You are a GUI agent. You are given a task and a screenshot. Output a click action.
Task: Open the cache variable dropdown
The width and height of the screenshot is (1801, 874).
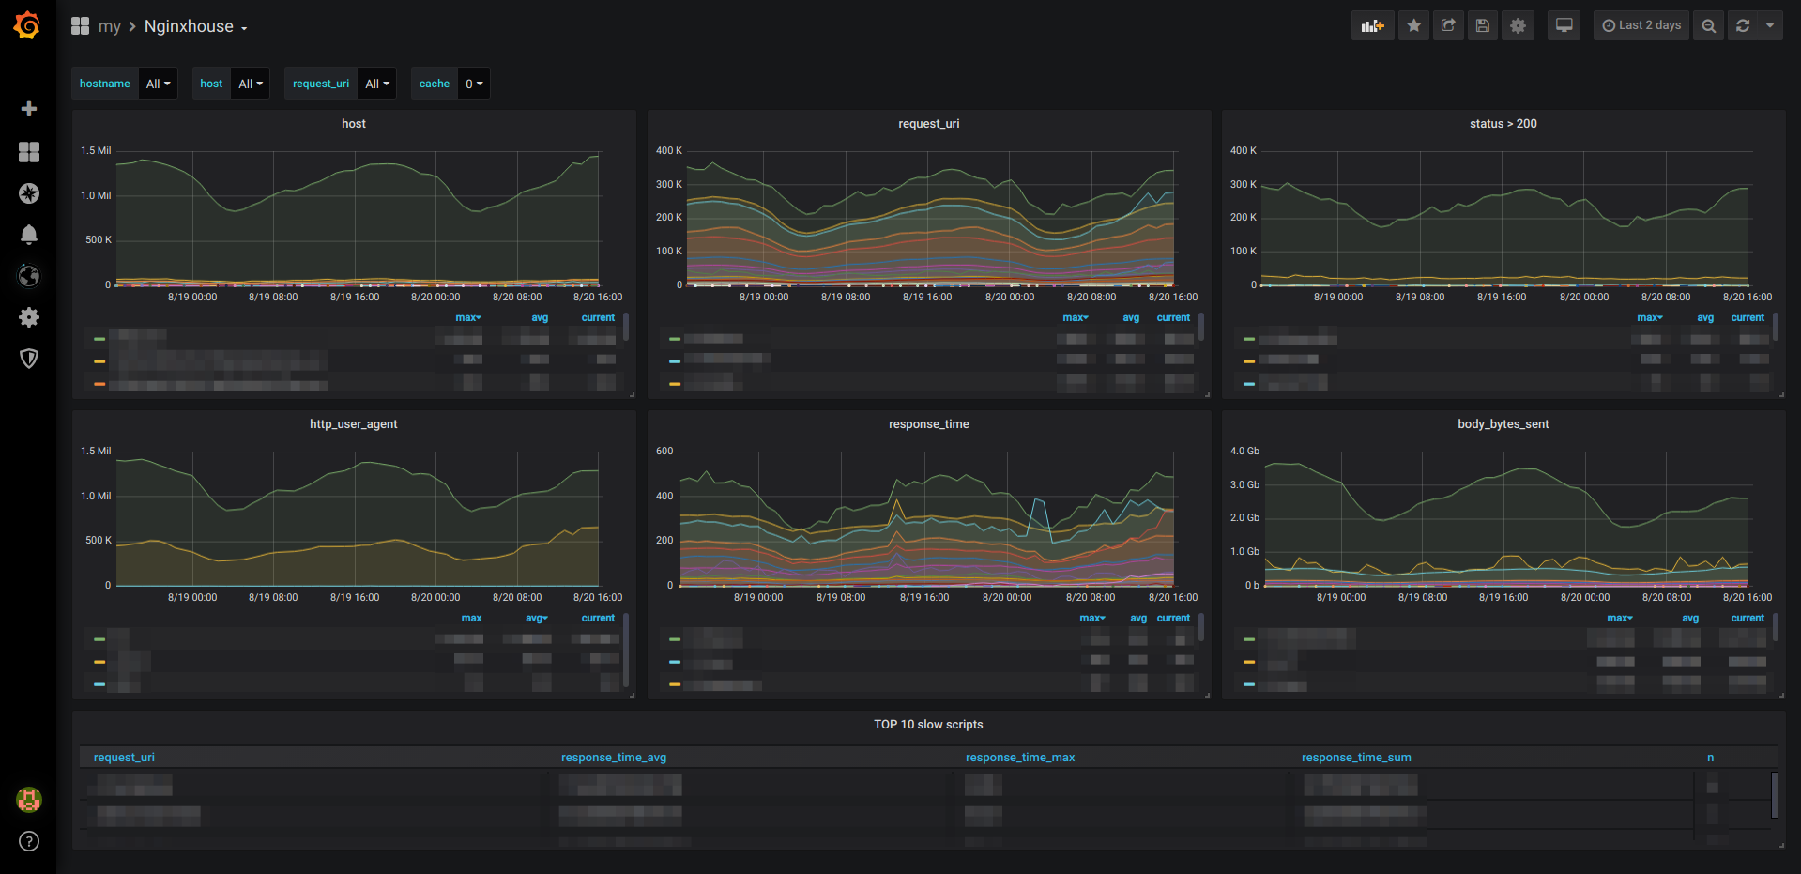[x=474, y=84]
